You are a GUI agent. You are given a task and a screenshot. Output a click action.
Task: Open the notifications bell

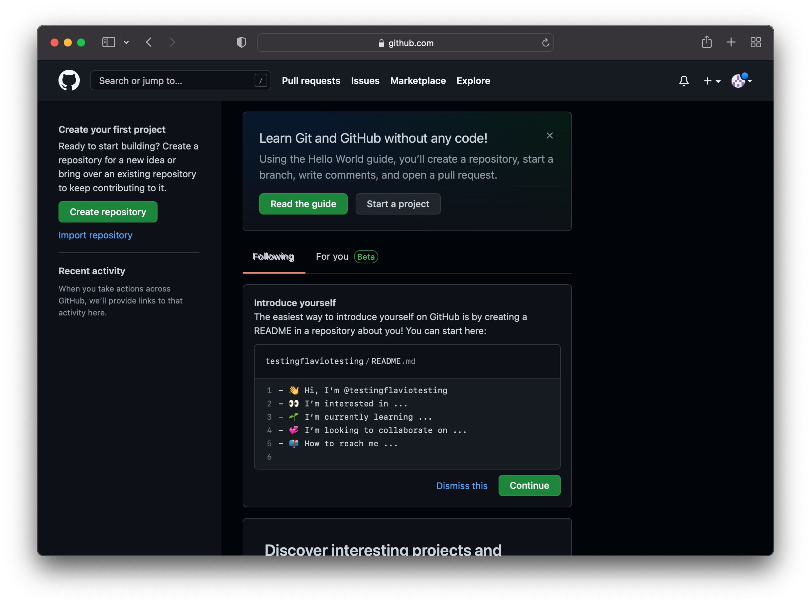tap(683, 81)
